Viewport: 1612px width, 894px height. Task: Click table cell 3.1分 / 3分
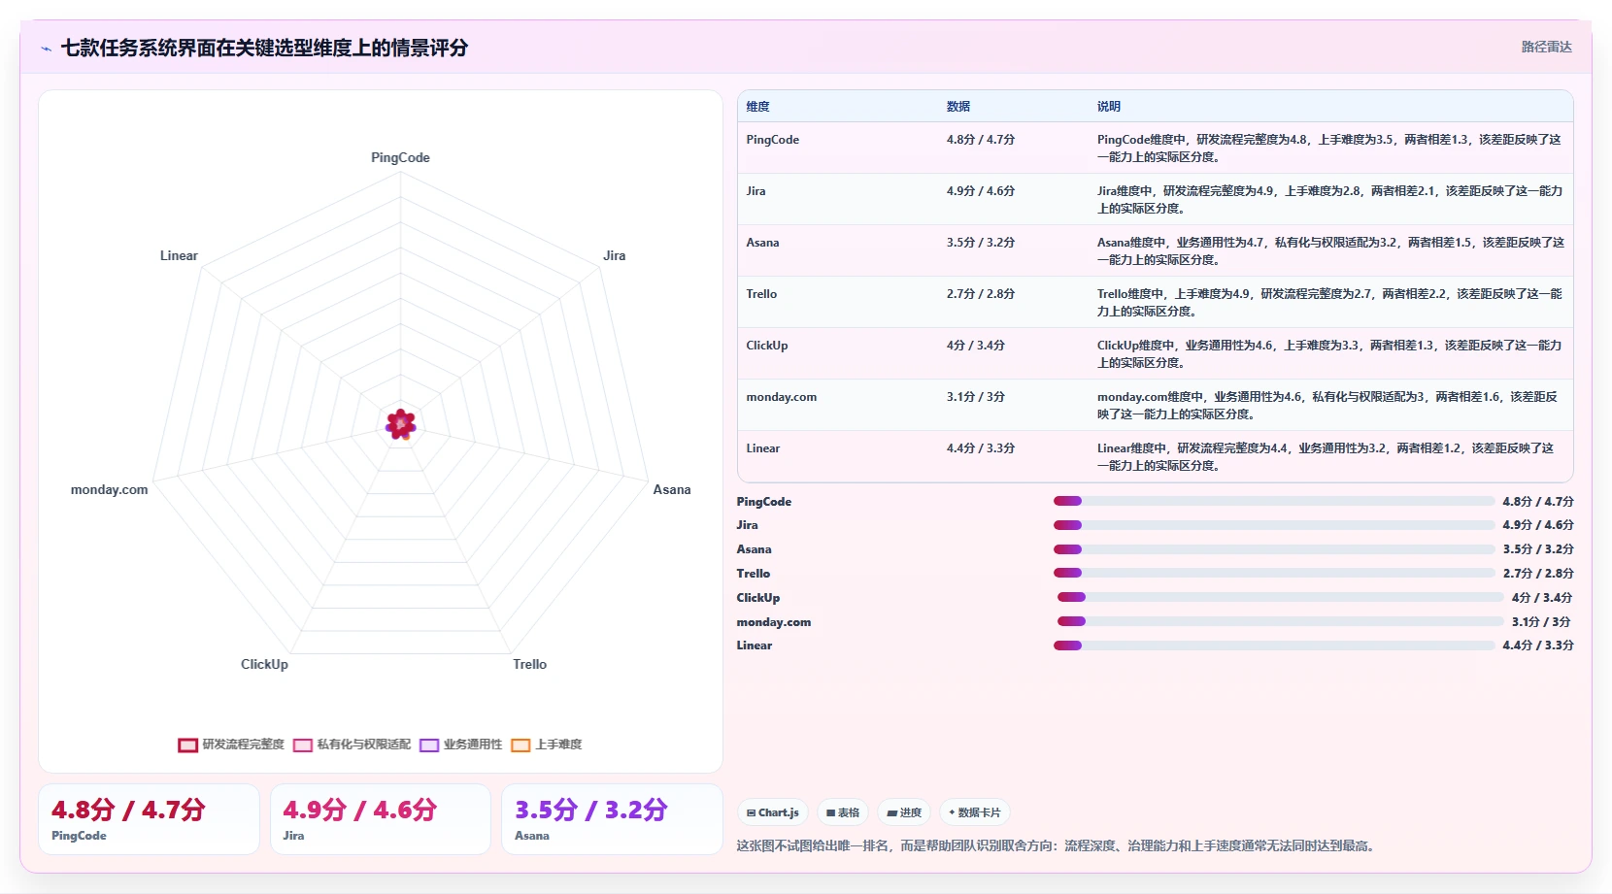(976, 397)
